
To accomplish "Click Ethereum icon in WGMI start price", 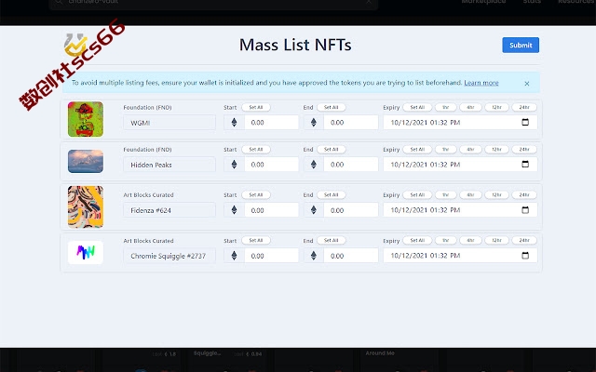I will click(234, 122).
